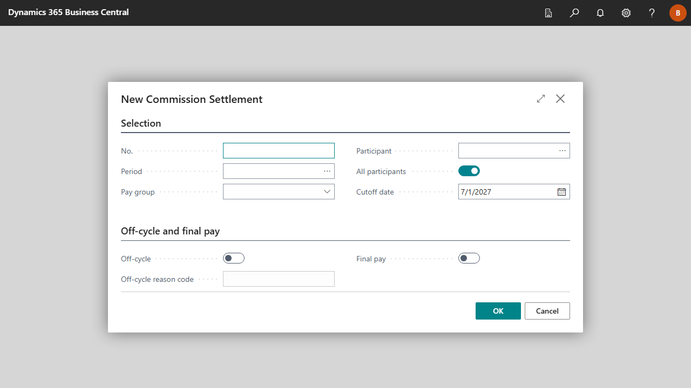Click the Off-cycle reason code field
The image size is (691, 388).
[279, 279]
